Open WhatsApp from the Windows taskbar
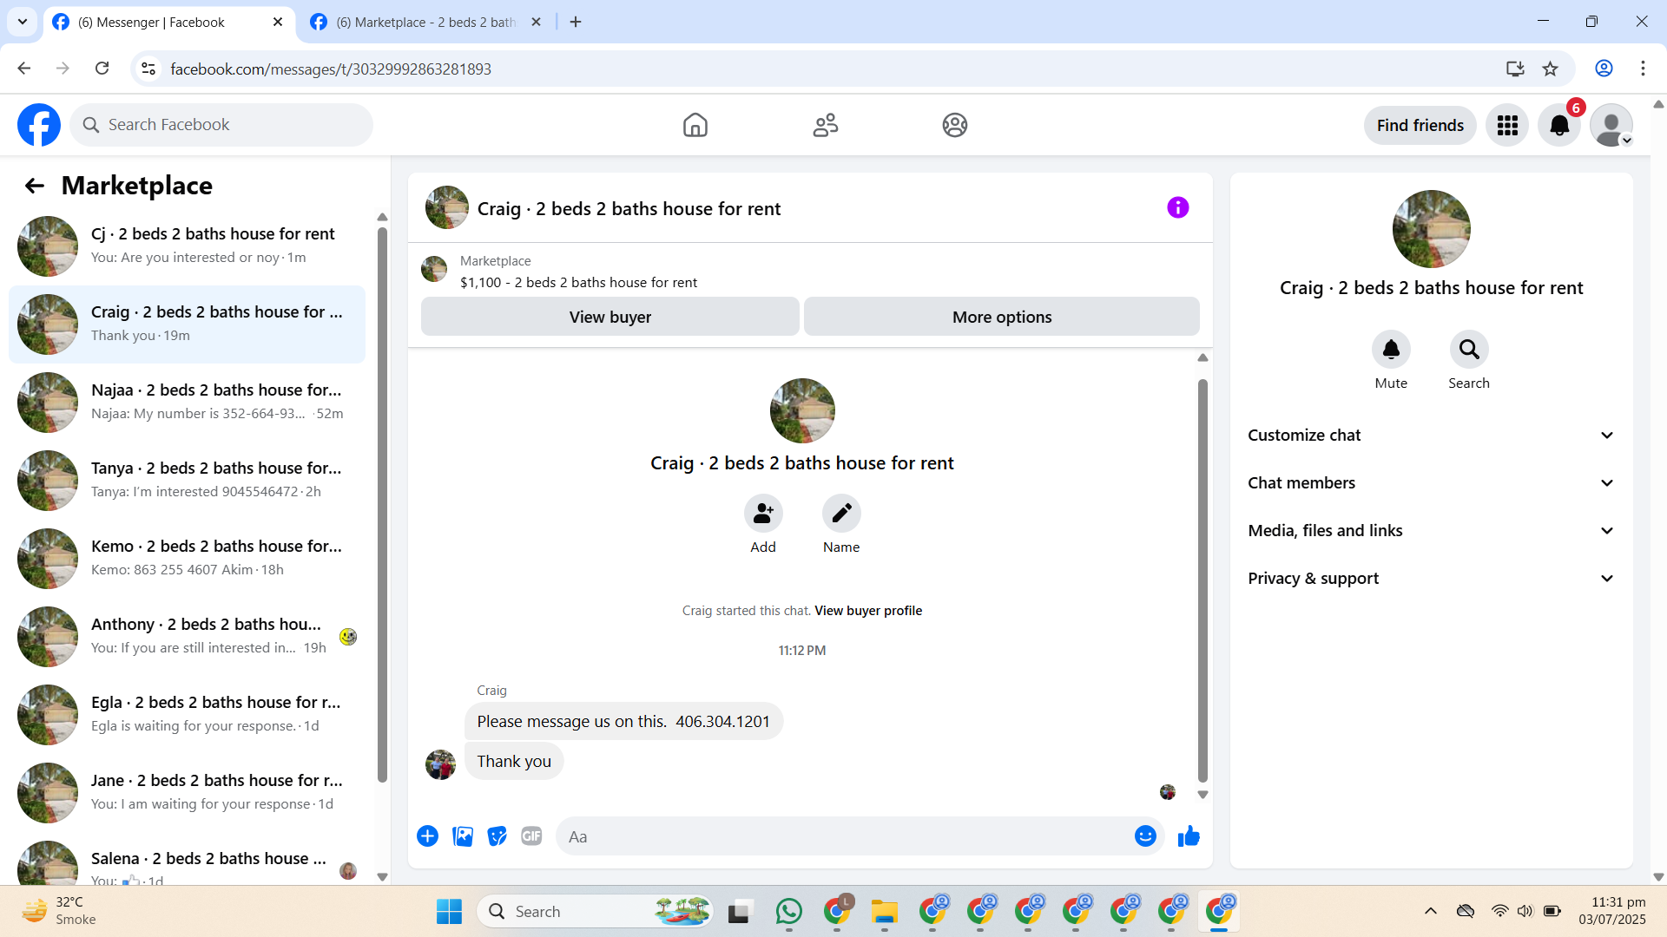 pyautogui.click(x=788, y=912)
